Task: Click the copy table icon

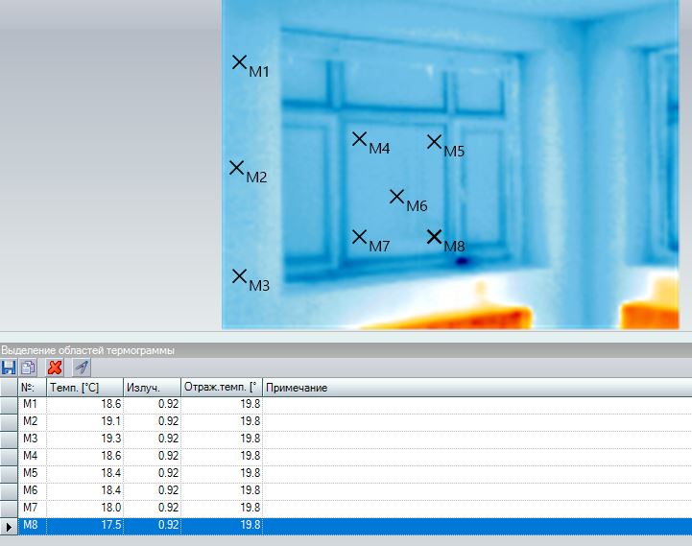Action: coord(28,368)
